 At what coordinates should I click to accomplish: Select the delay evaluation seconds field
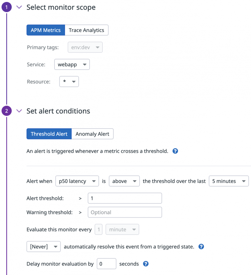coord(106,264)
